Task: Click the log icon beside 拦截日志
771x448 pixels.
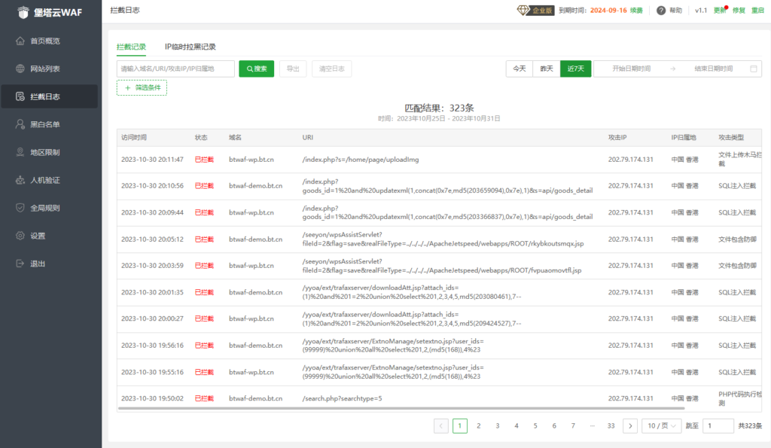Action: (x=20, y=96)
